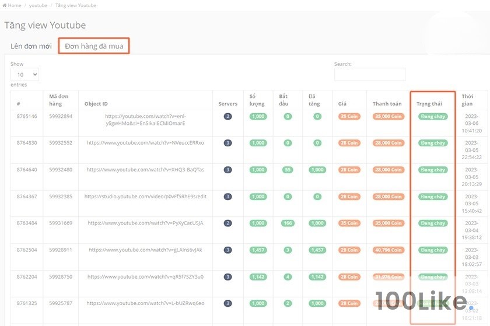
Task: Click the enI-ySgwHMo YouTube URL
Action: pos(145,120)
